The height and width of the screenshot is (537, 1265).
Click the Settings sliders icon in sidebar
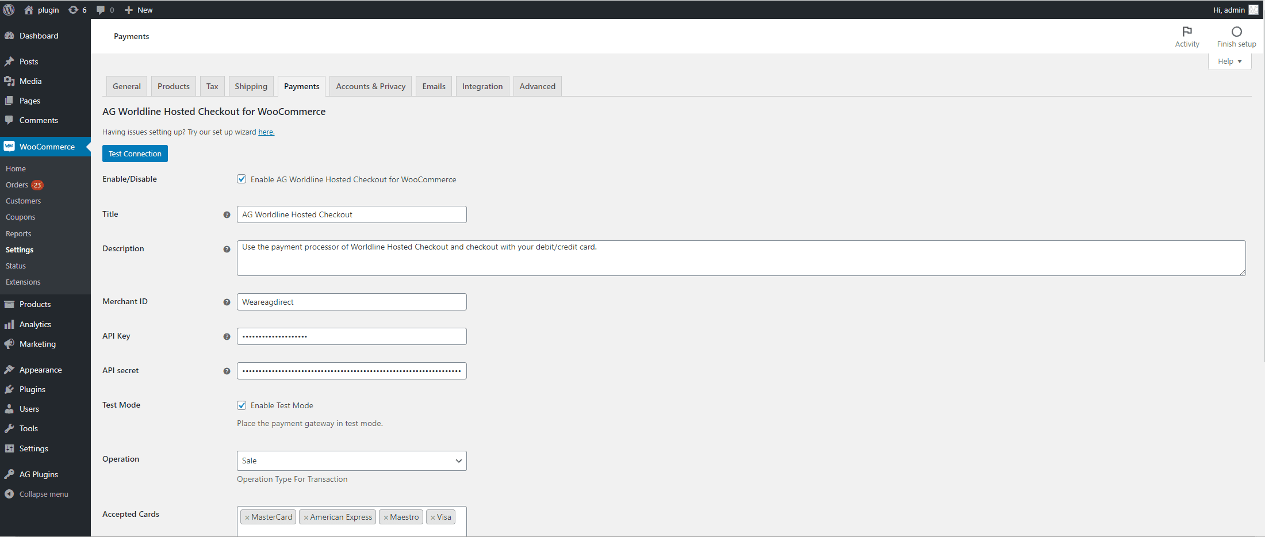point(9,448)
